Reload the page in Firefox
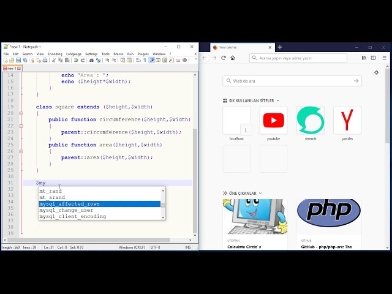The height and width of the screenshot is (294, 392). pyautogui.click(x=224, y=58)
